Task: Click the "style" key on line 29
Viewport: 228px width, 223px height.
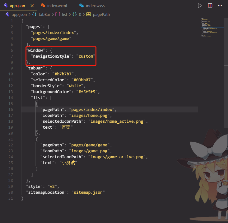Action: tap(34, 187)
